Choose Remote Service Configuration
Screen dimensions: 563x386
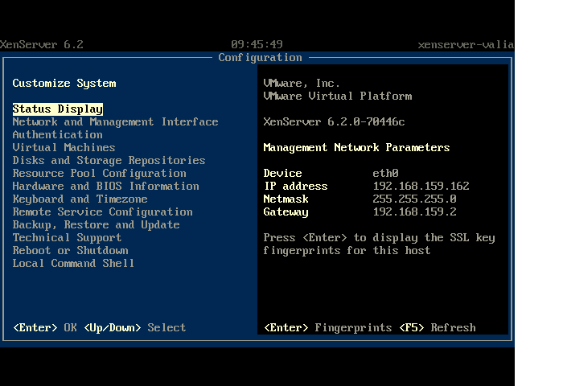103,211
